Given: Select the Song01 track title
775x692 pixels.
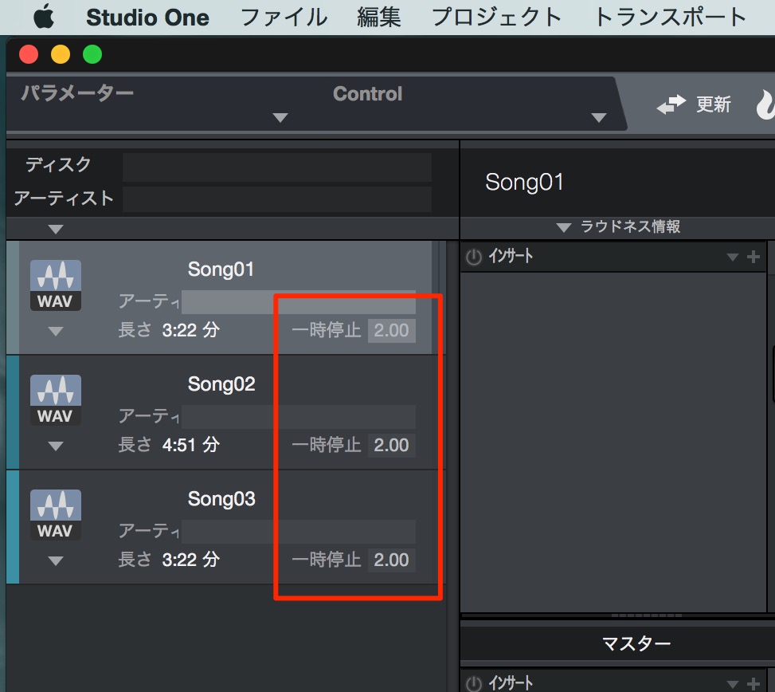Looking at the screenshot, I should [221, 270].
